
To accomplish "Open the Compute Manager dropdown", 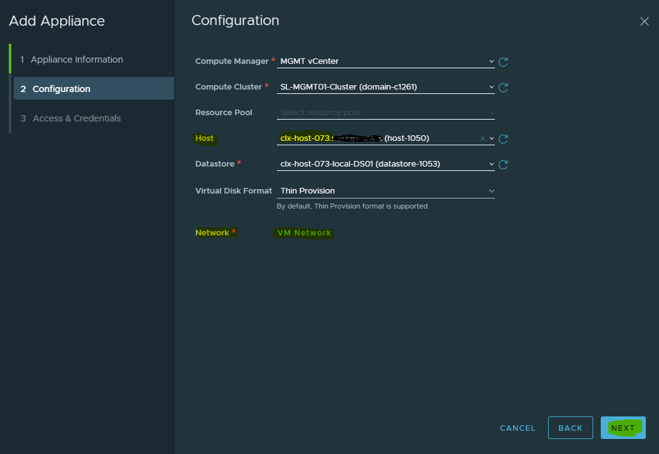I will 385,61.
